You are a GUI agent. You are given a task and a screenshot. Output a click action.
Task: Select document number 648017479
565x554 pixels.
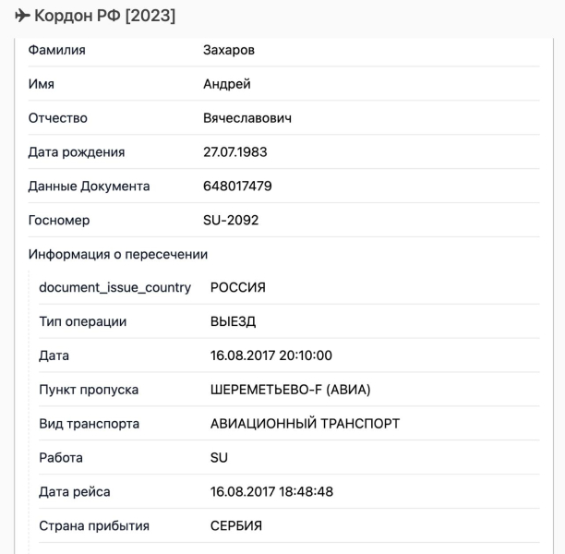click(x=237, y=187)
